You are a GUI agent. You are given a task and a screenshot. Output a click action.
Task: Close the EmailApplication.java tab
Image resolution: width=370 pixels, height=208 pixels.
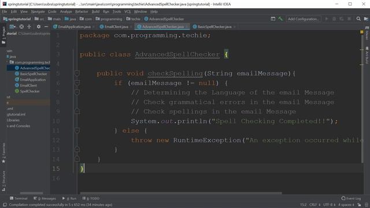click(x=94, y=27)
